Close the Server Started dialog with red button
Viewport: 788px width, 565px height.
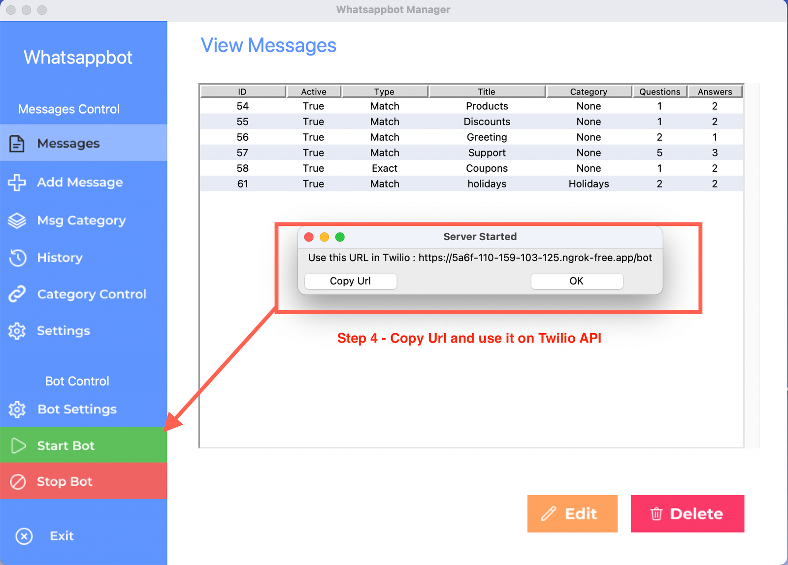pyautogui.click(x=309, y=237)
